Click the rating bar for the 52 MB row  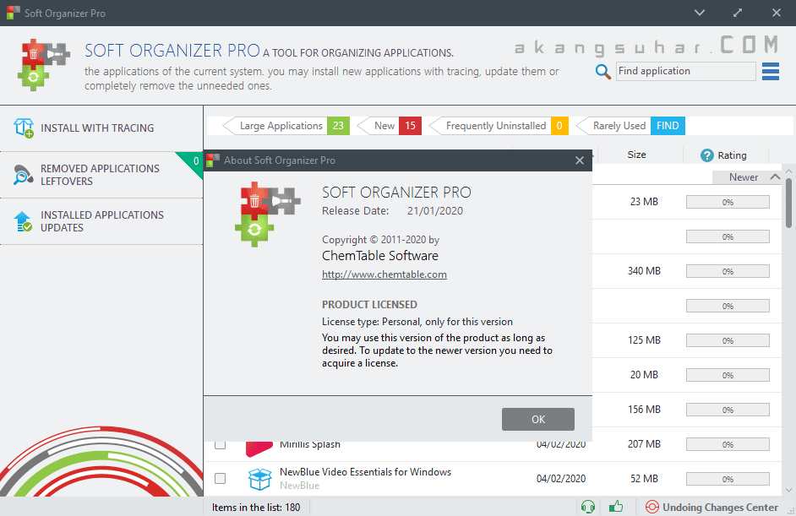[x=728, y=479]
